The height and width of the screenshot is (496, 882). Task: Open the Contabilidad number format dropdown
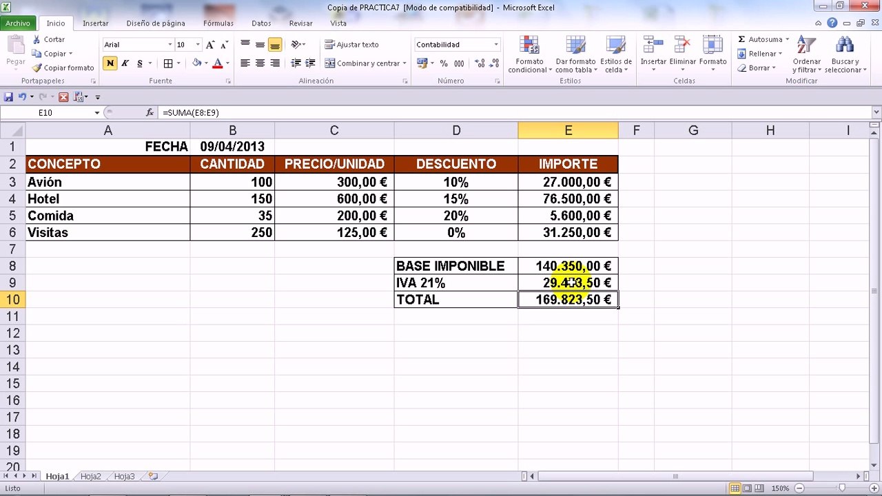495,45
